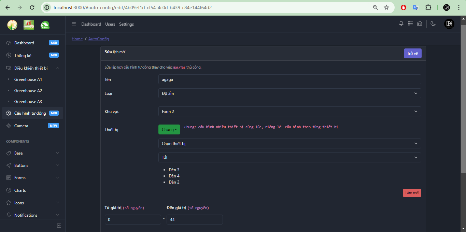
Task: Expand the Buttons components group
Action: 57,165
